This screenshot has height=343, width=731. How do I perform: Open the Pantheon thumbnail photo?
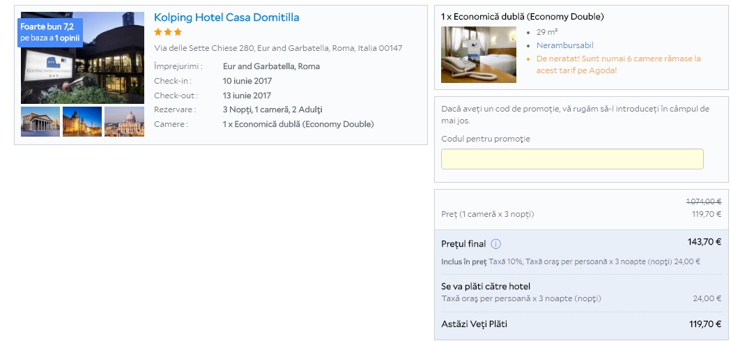(x=40, y=121)
